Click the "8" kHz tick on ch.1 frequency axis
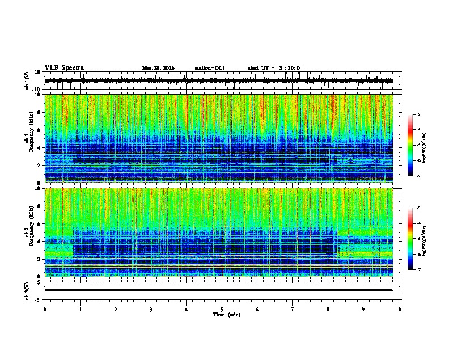Screen dimensions: 449x347 (x=40, y=112)
